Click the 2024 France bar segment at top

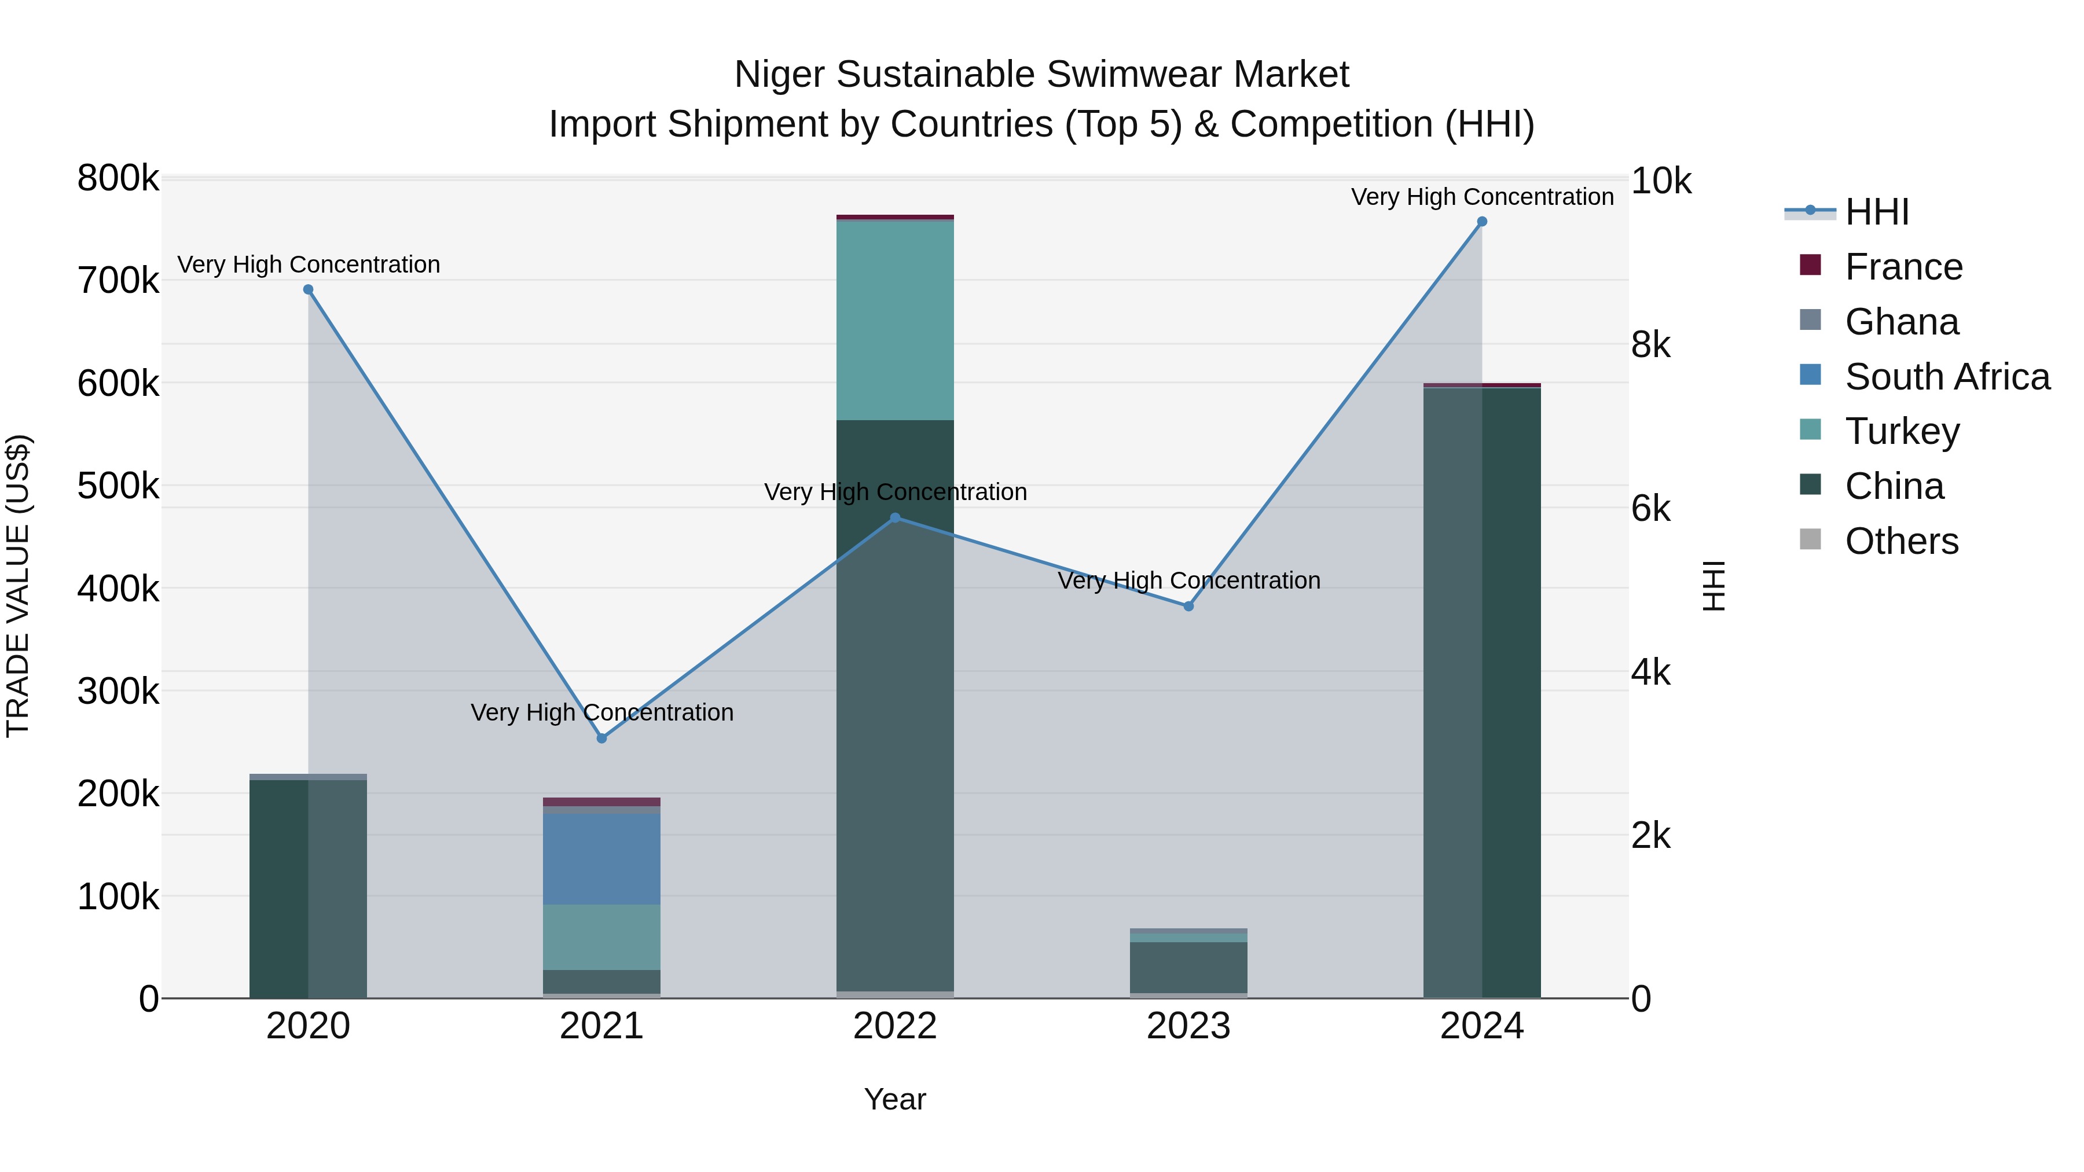pos(1482,385)
